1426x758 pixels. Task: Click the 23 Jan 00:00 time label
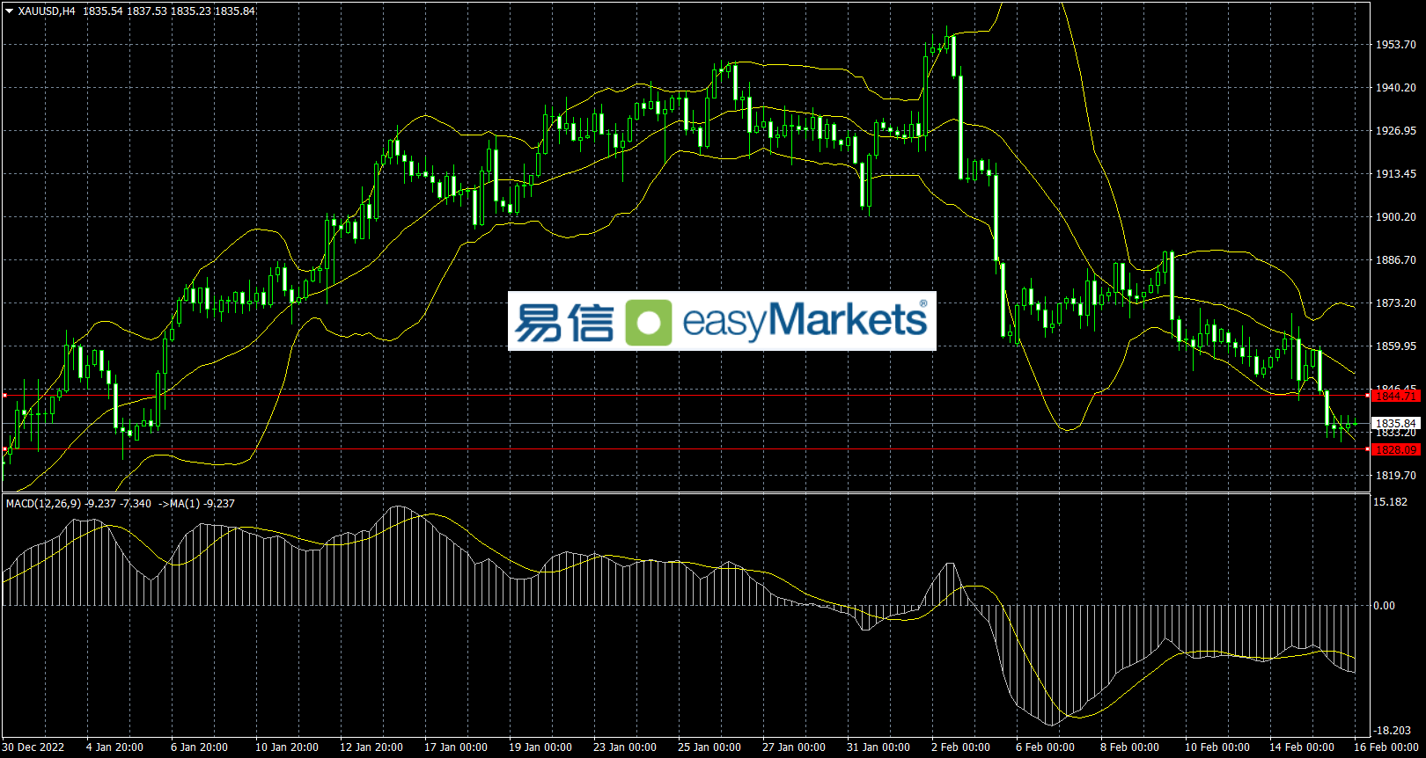coord(625,747)
